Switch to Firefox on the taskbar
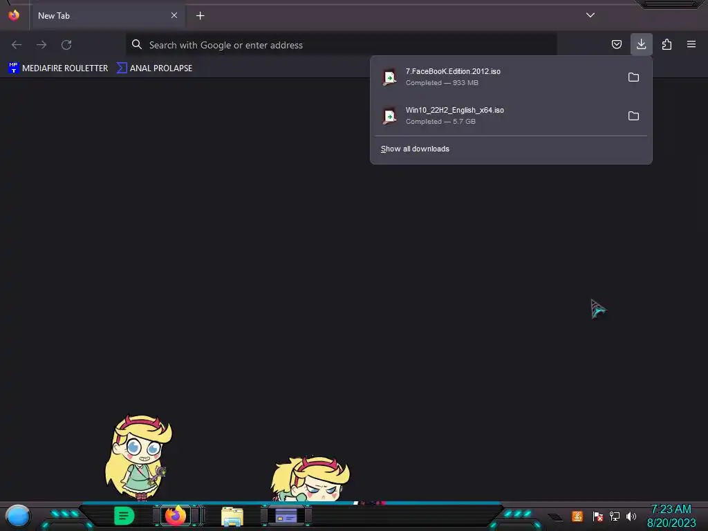This screenshot has width=708, height=531. click(176, 516)
